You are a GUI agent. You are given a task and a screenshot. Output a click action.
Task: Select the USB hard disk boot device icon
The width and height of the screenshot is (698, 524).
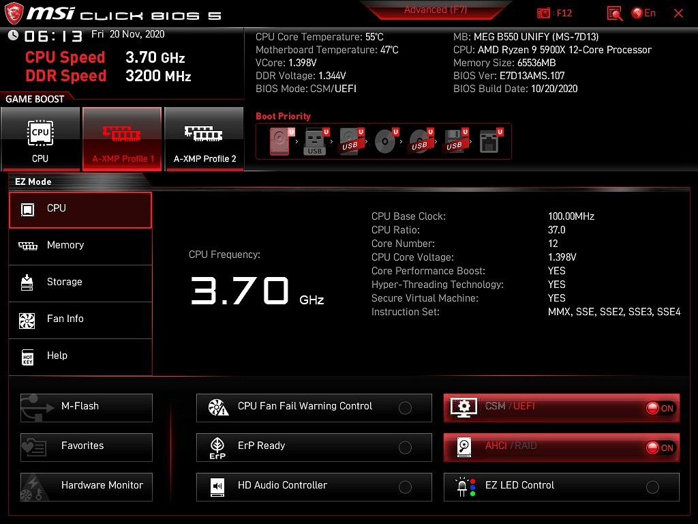351,141
